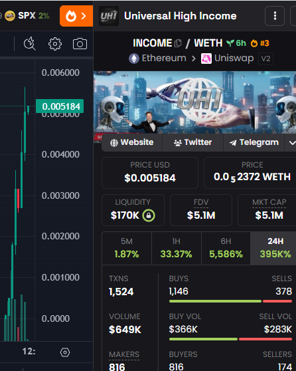296x371 pixels.
Task: Select the 6H timeframe tab
Action: coord(226,248)
